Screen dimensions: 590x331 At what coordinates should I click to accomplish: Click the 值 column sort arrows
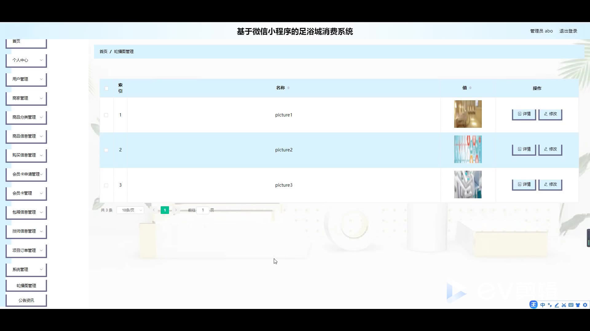click(470, 88)
